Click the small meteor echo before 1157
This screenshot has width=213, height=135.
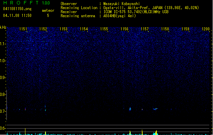click(x=142, y=109)
